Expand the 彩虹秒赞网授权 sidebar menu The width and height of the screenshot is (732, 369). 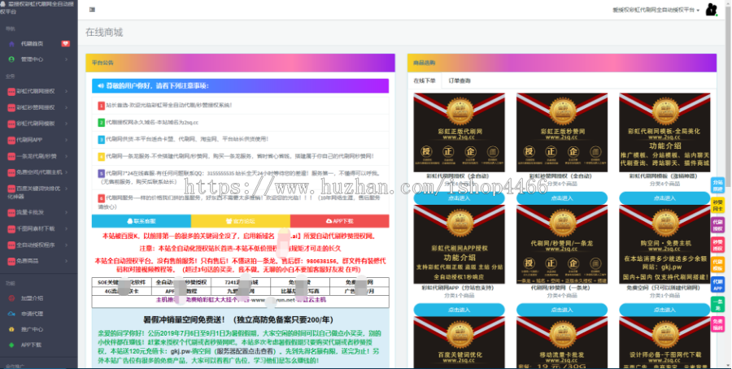(x=39, y=108)
